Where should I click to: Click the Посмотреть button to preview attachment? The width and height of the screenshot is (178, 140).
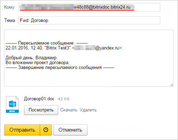[x=41, y=110]
